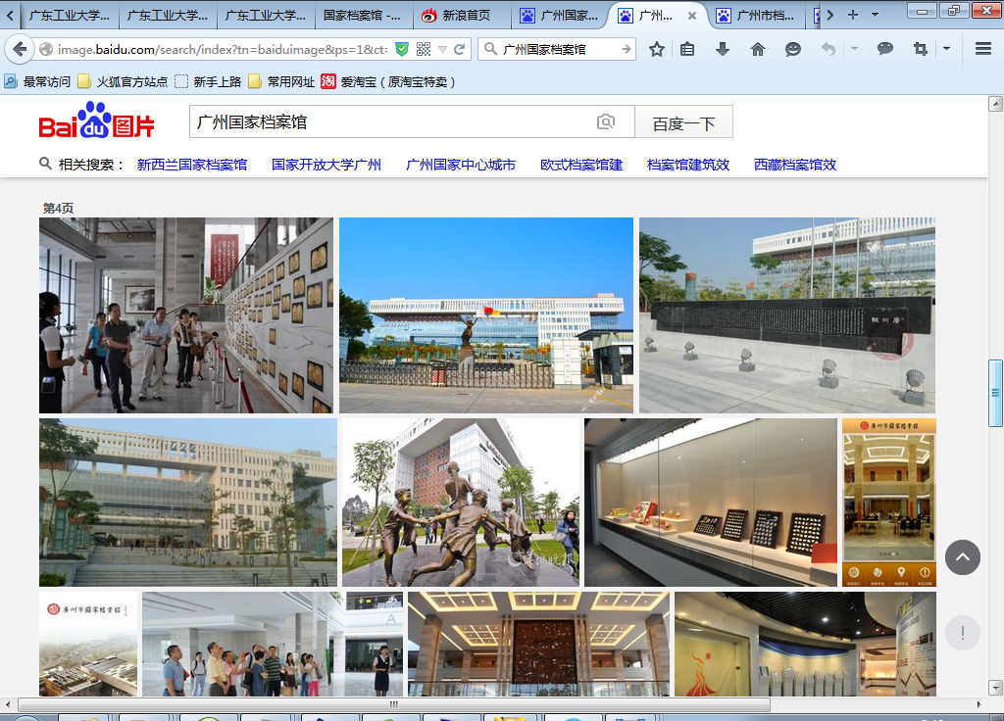Switch to the 新浪首页 tab

tap(461, 16)
